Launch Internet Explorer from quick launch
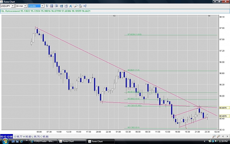The height and width of the screenshot is (144, 230). coord(21,141)
